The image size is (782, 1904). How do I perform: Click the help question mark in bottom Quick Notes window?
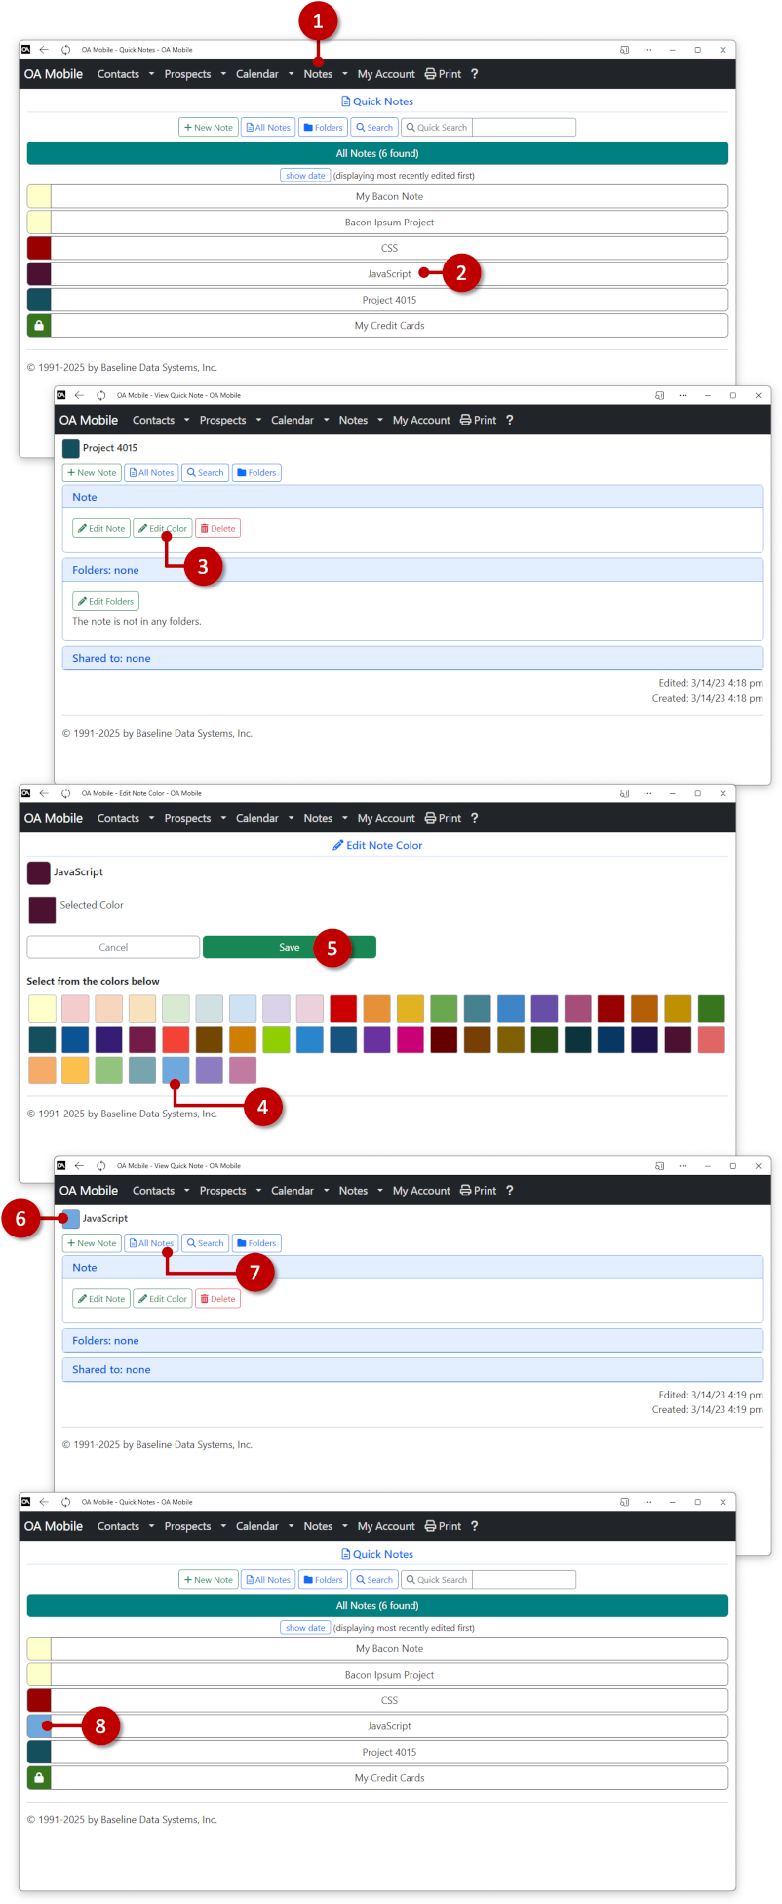[475, 1526]
